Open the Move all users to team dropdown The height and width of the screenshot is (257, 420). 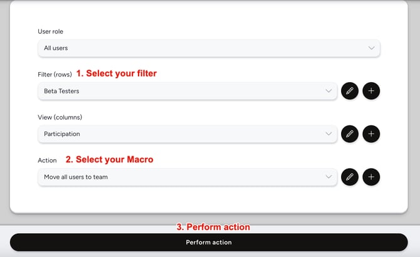(x=182, y=177)
